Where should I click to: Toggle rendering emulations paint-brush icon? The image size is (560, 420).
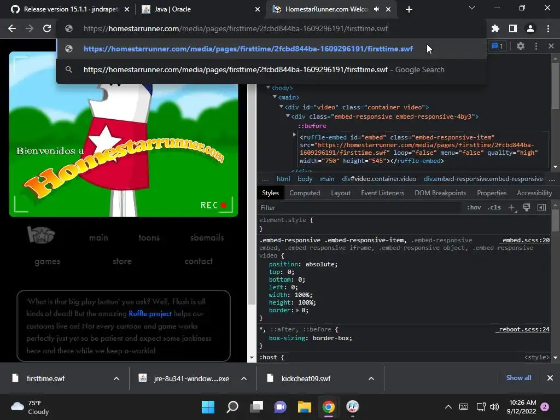pos(527,207)
